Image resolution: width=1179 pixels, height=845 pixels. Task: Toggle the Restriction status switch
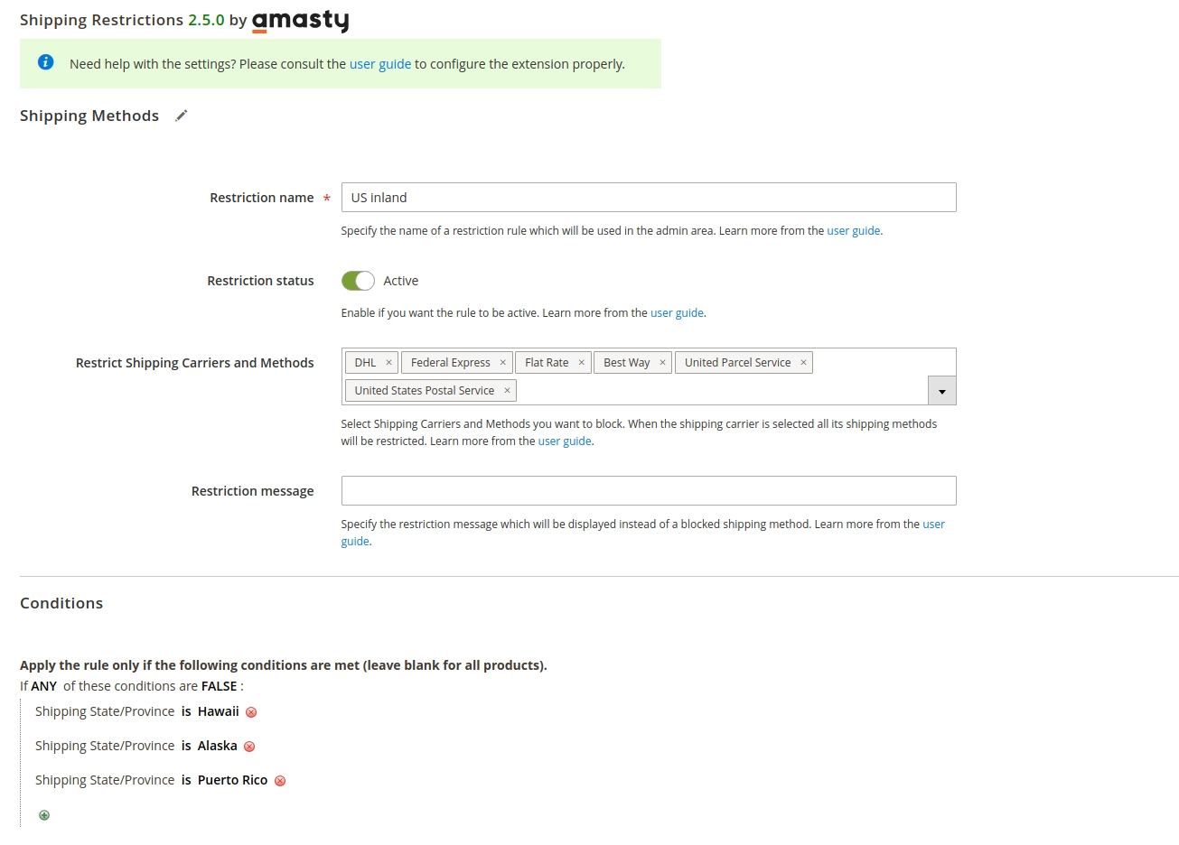pos(358,281)
